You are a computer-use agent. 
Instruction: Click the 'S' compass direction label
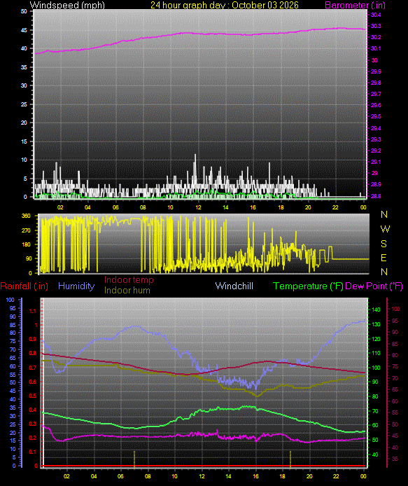pos(384,244)
